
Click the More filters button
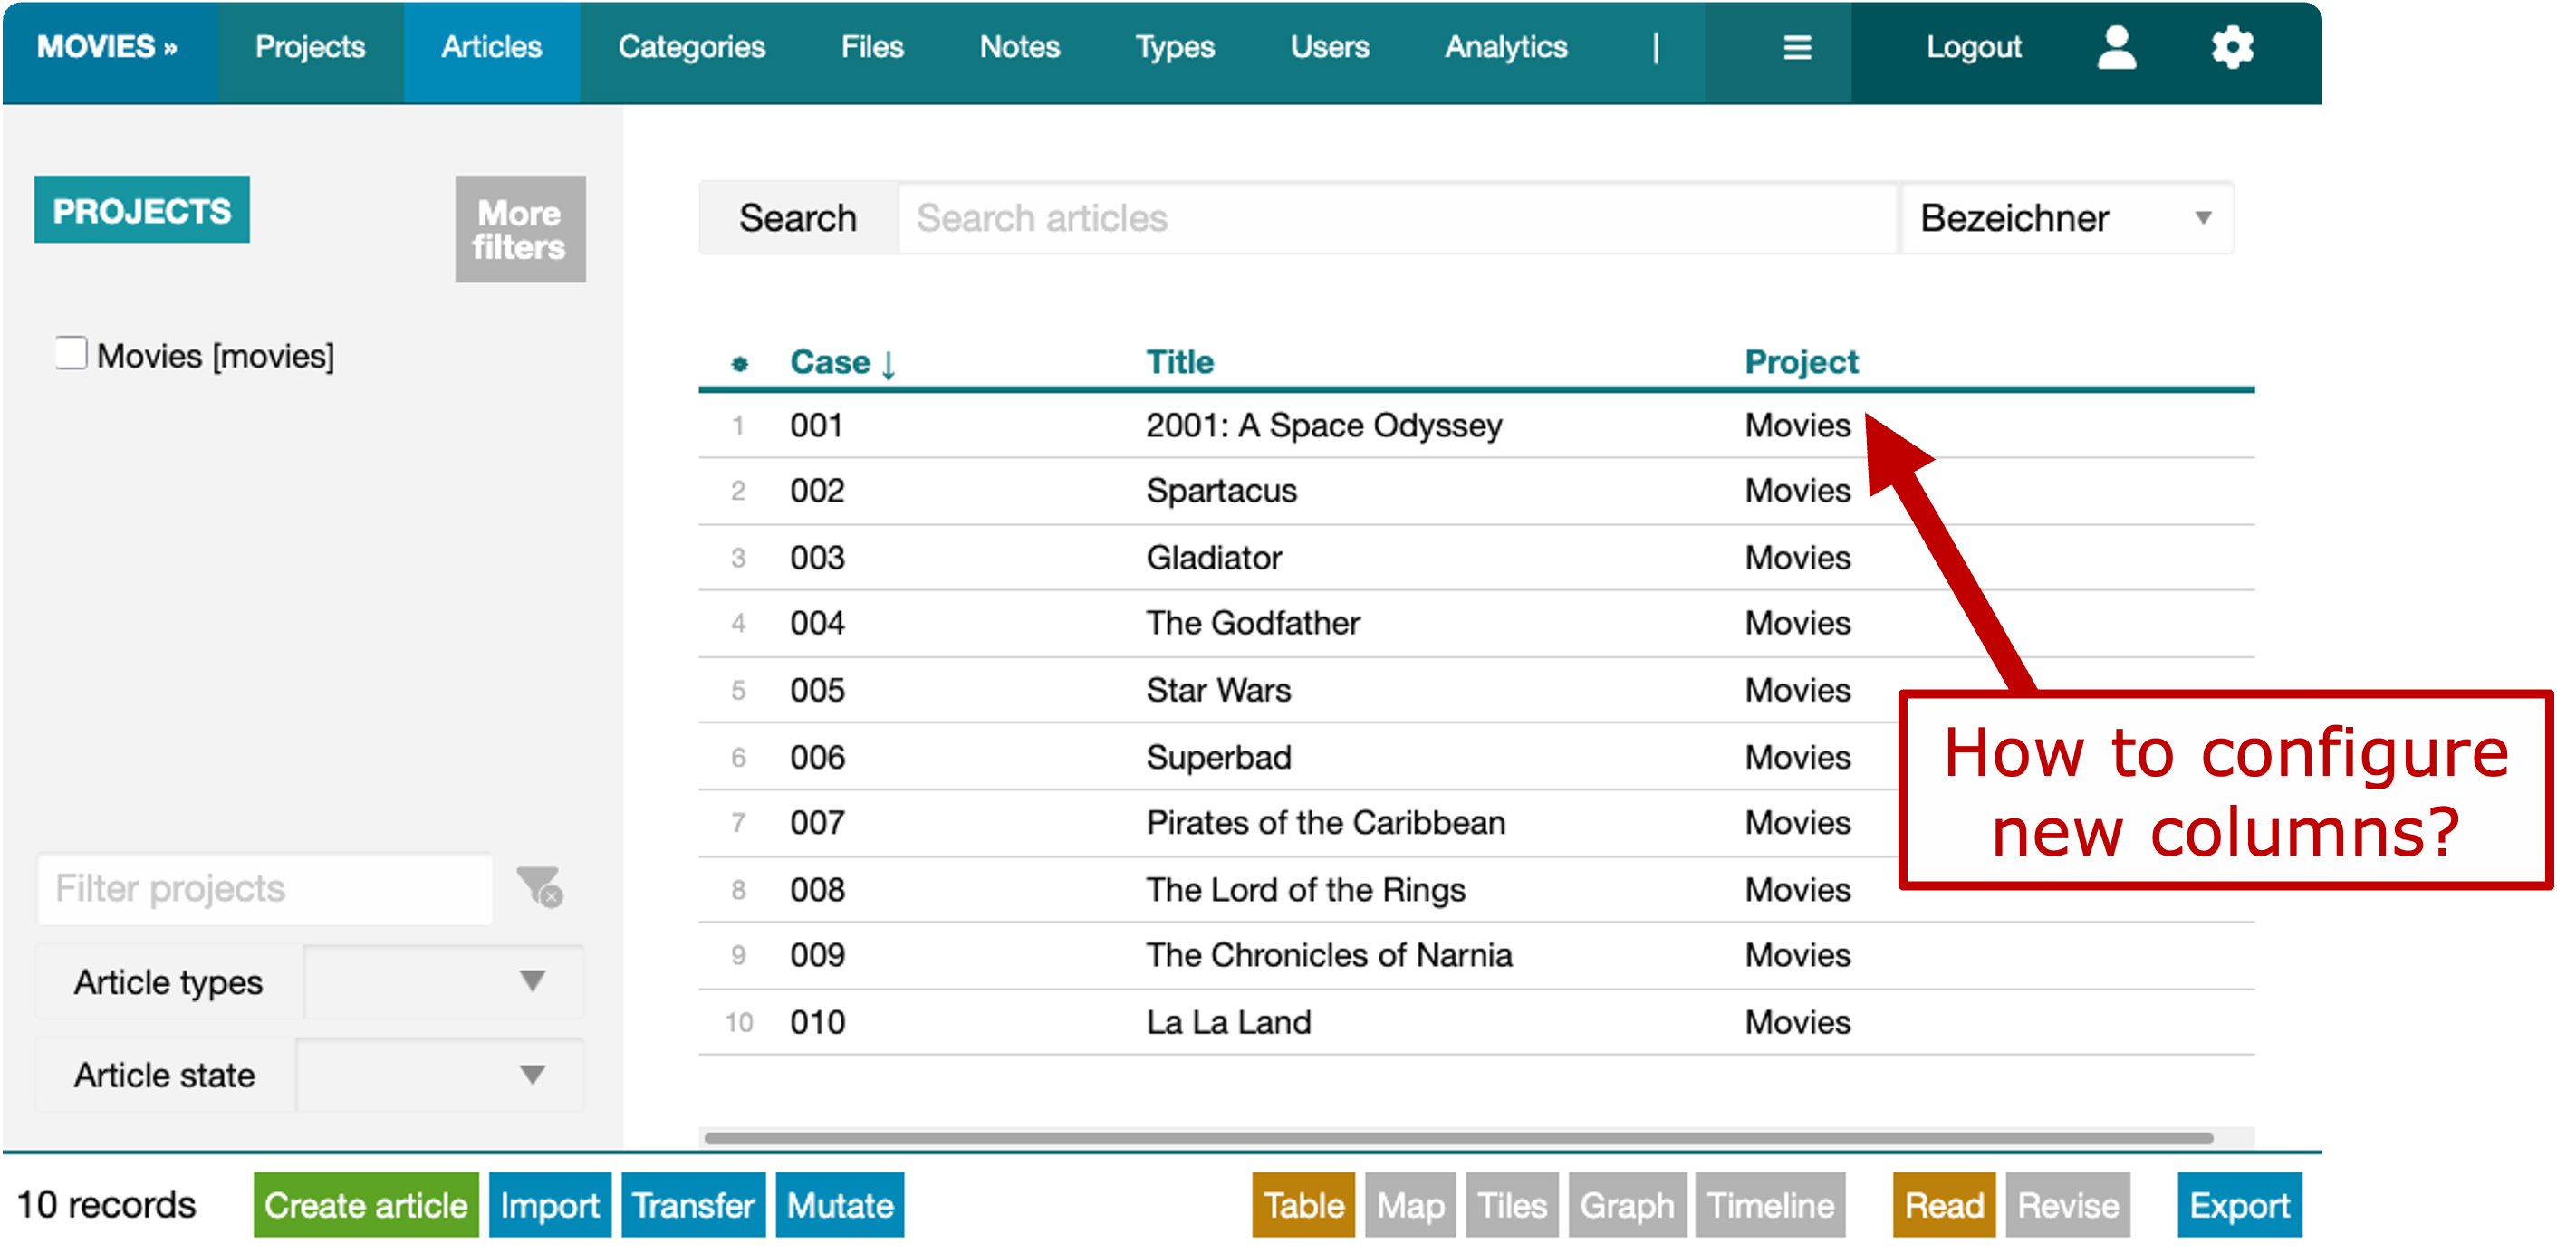click(x=520, y=229)
